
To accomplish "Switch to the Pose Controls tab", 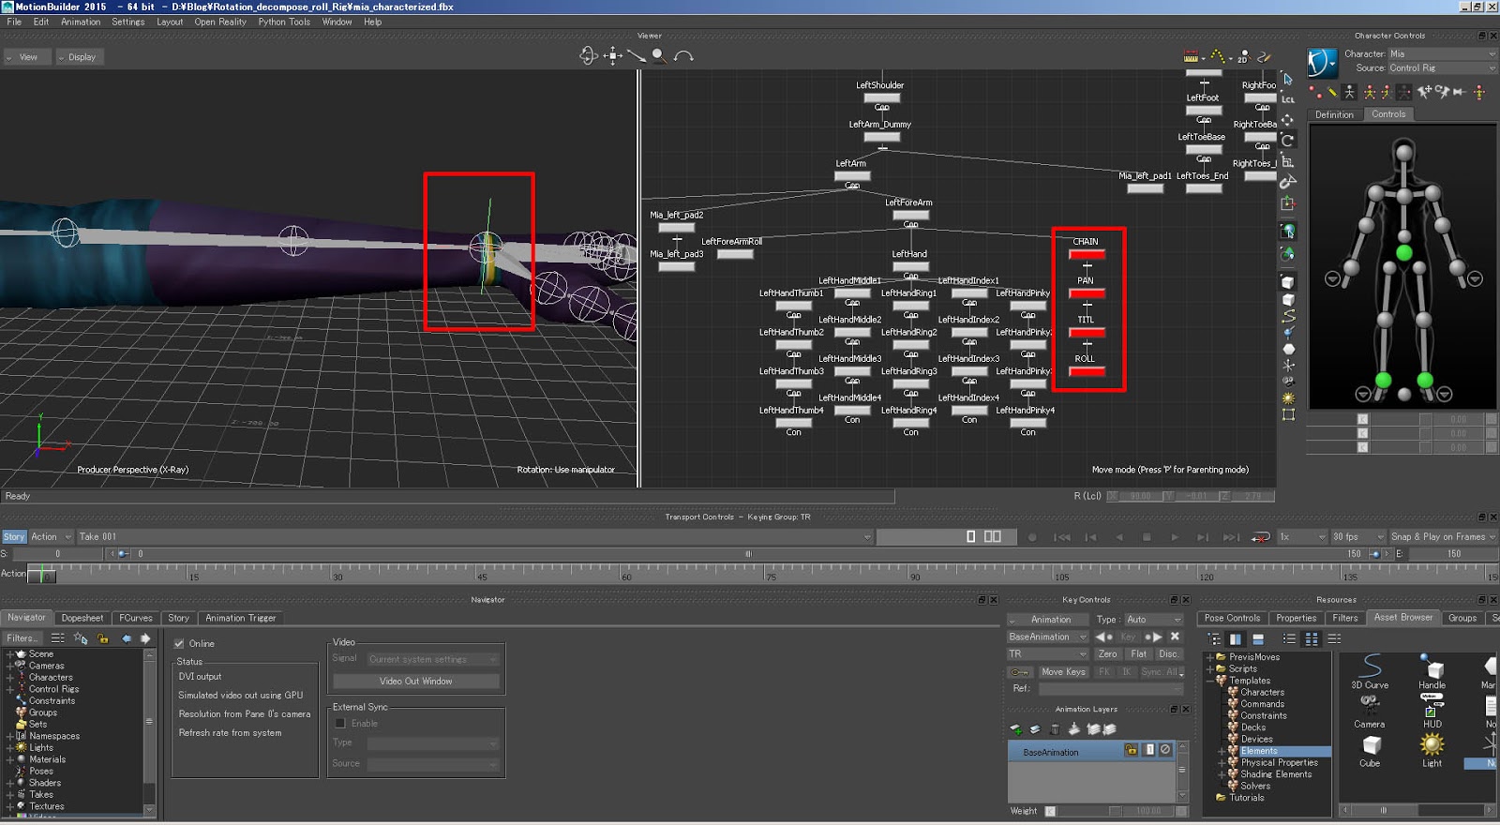I will 1232,618.
